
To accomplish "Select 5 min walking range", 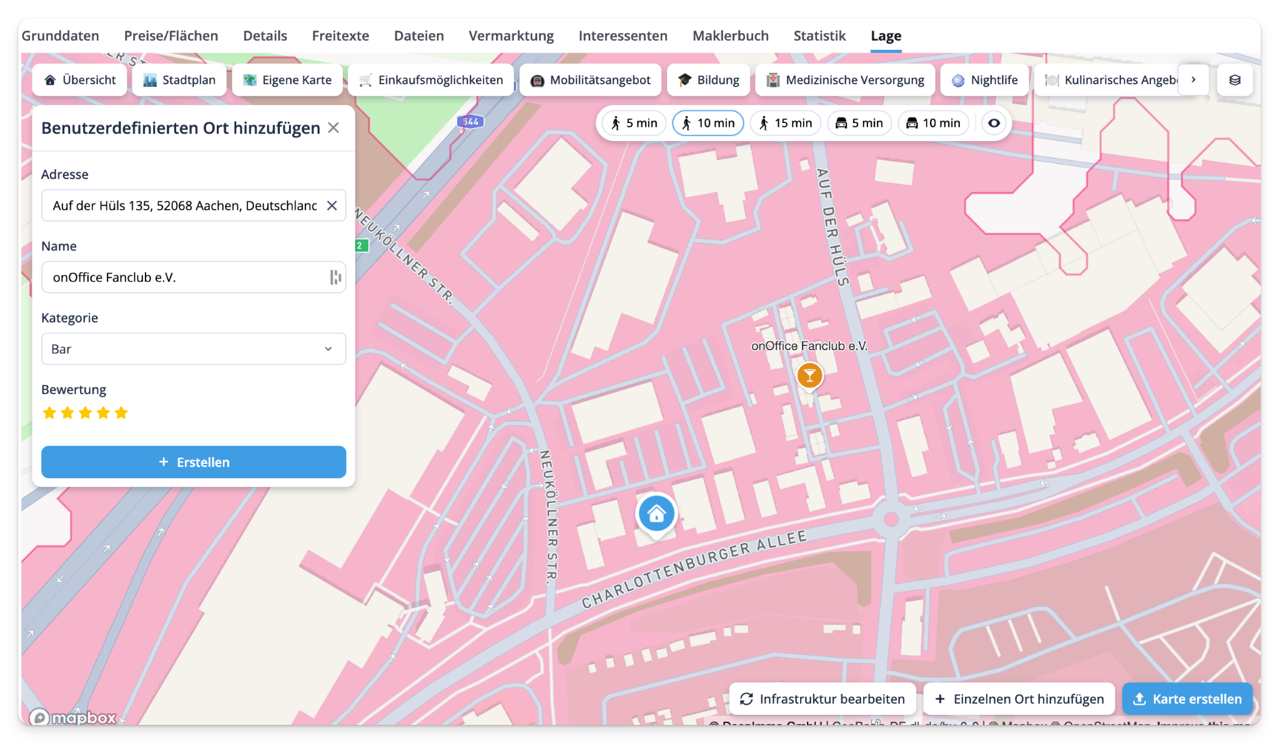I will point(634,123).
